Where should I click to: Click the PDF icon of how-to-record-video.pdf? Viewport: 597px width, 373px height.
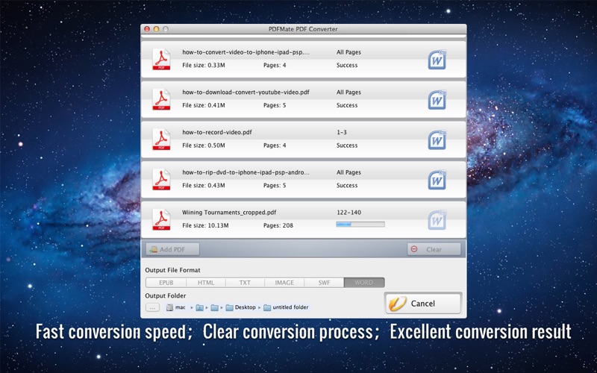coord(161,140)
